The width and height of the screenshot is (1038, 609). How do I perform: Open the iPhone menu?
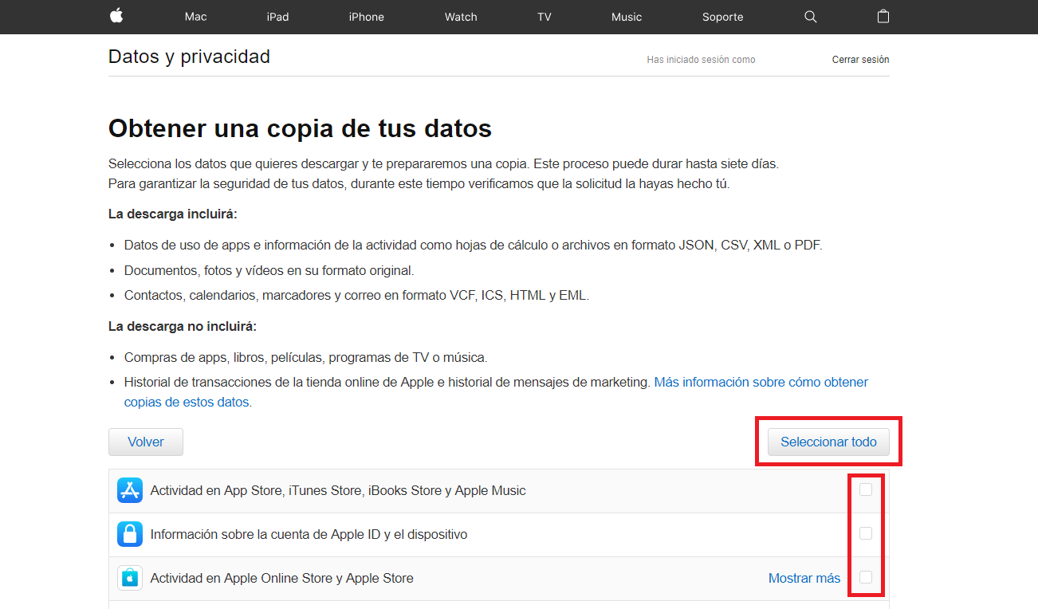click(367, 17)
